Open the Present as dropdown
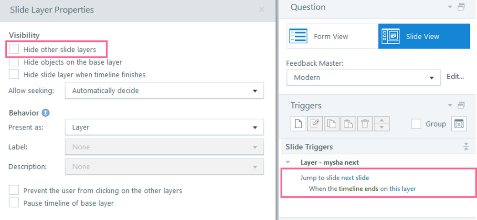 164,127
